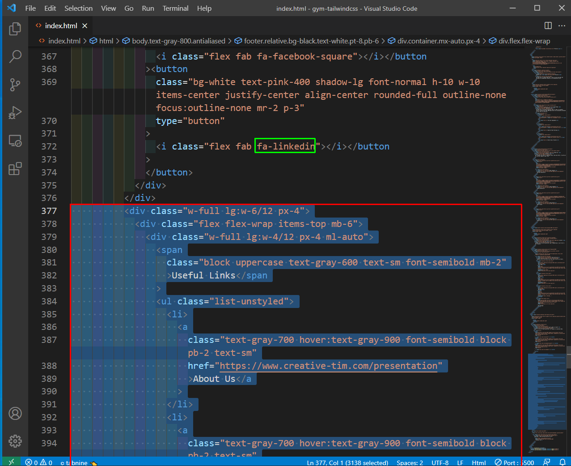571x466 pixels.
Task: Click the html breadcrumb item
Action: click(106, 41)
